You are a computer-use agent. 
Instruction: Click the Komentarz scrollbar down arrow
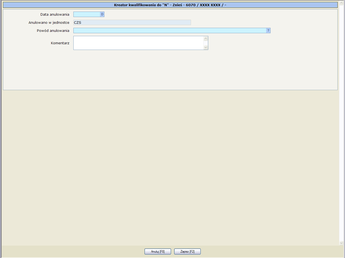206,47
